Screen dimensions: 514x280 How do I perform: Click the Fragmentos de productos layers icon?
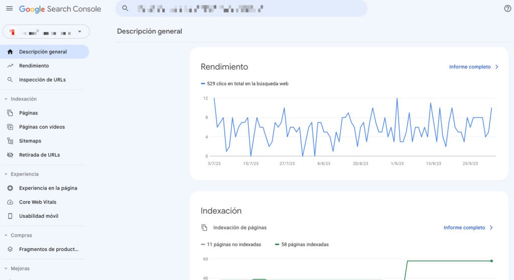pyautogui.click(x=10, y=249)
